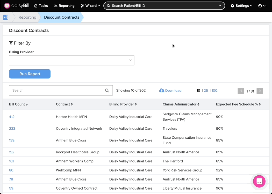Image resolution: width=272 pixels, height=194 pixels.
Task: Open the pink chat support widget
Action: 259,181
